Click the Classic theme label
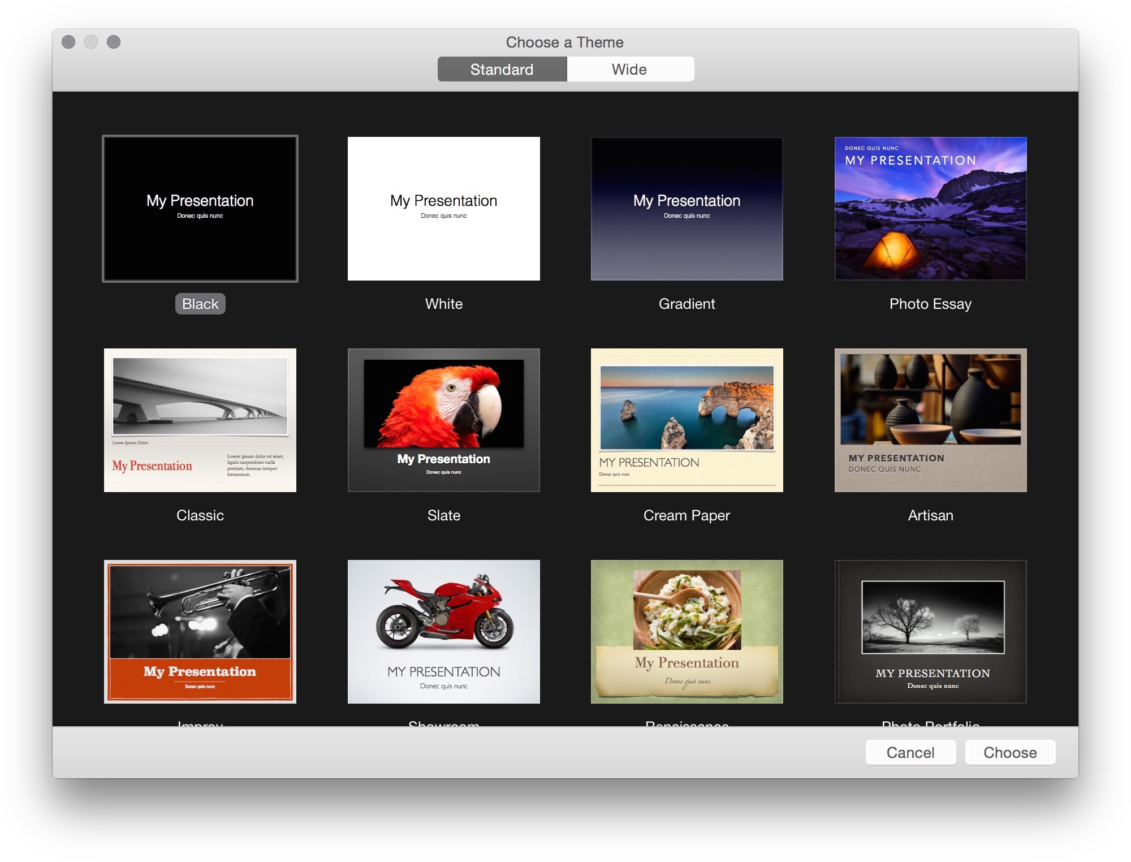 [200, 515]
